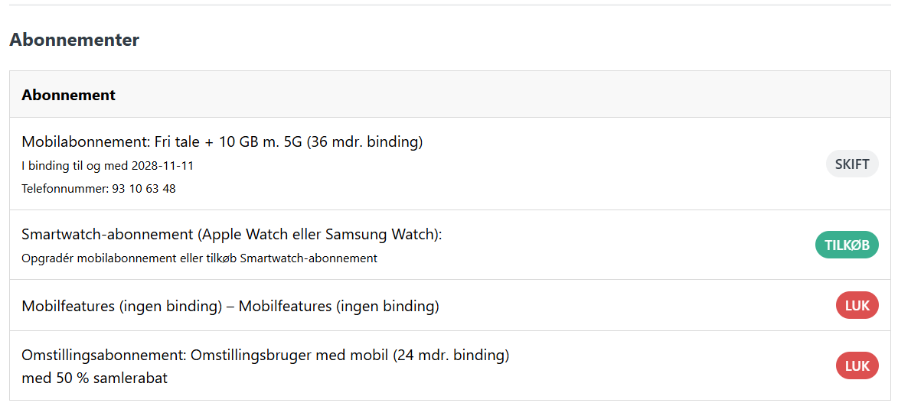
Task: Click the Omstillingsbruger med mobil title
Action: coord(308,355)
